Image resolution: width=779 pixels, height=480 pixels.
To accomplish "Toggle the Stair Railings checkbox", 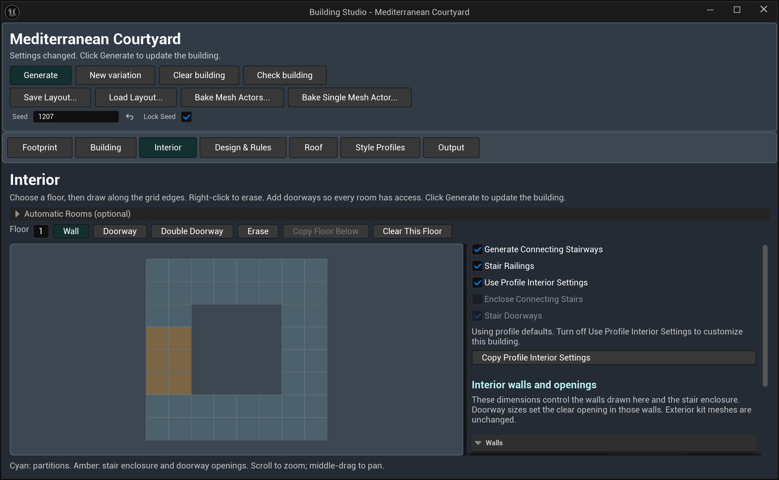I will tap(477, 266).
